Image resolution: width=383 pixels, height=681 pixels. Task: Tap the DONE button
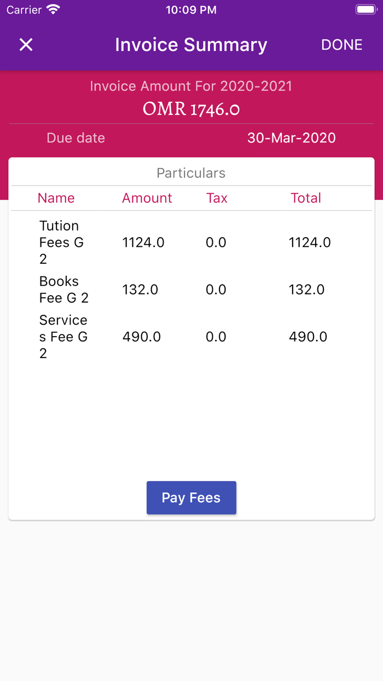point(341,45)
